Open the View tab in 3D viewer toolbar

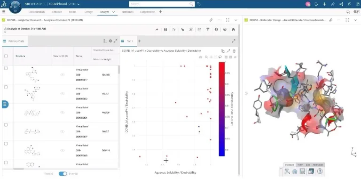pos(300,165)
